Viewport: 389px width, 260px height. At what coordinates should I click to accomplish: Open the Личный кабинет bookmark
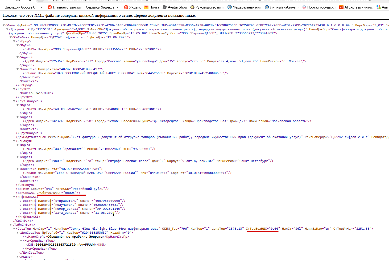point(282,7)
